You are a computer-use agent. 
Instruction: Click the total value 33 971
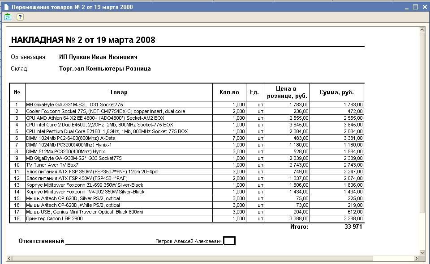pos(353,226)
